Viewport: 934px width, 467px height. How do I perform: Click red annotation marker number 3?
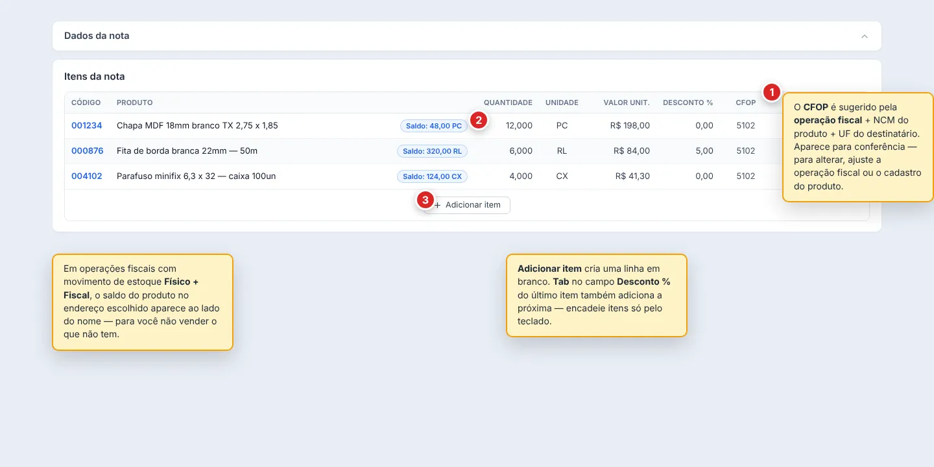(x=425, y=200)
